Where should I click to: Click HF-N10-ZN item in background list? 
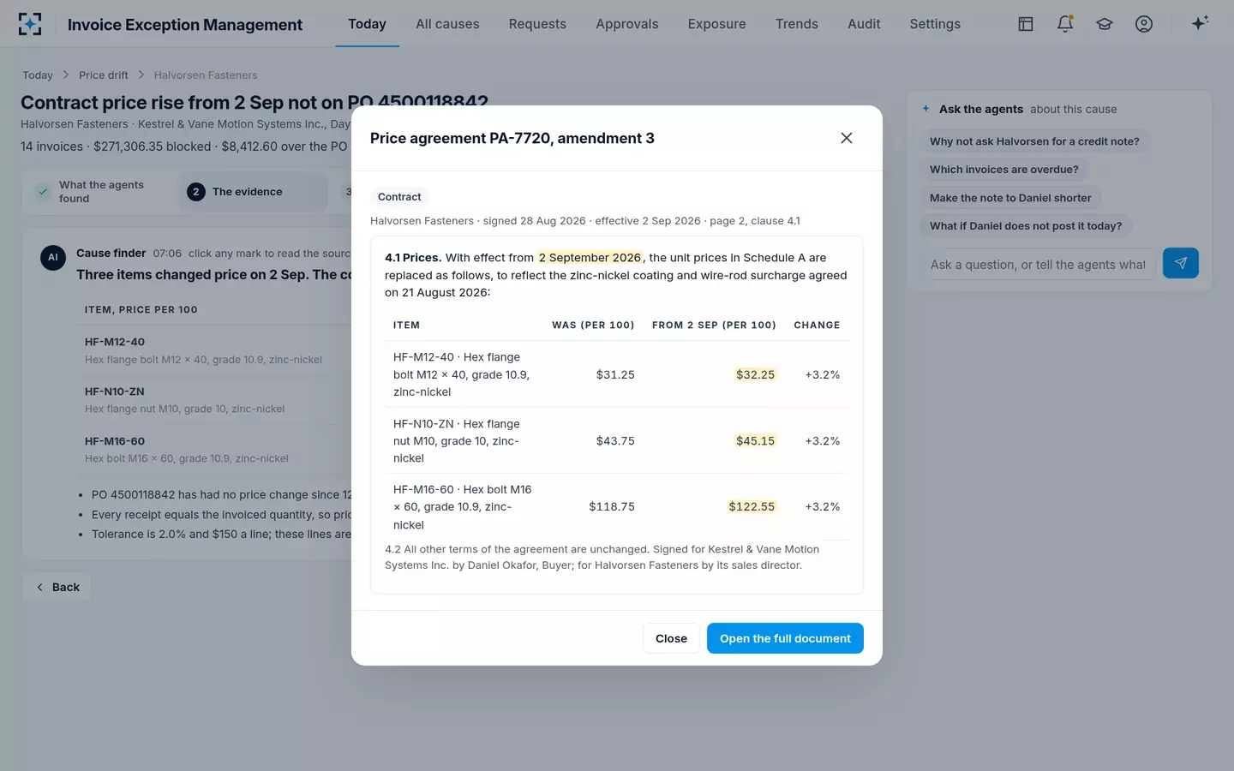point(115,391)
